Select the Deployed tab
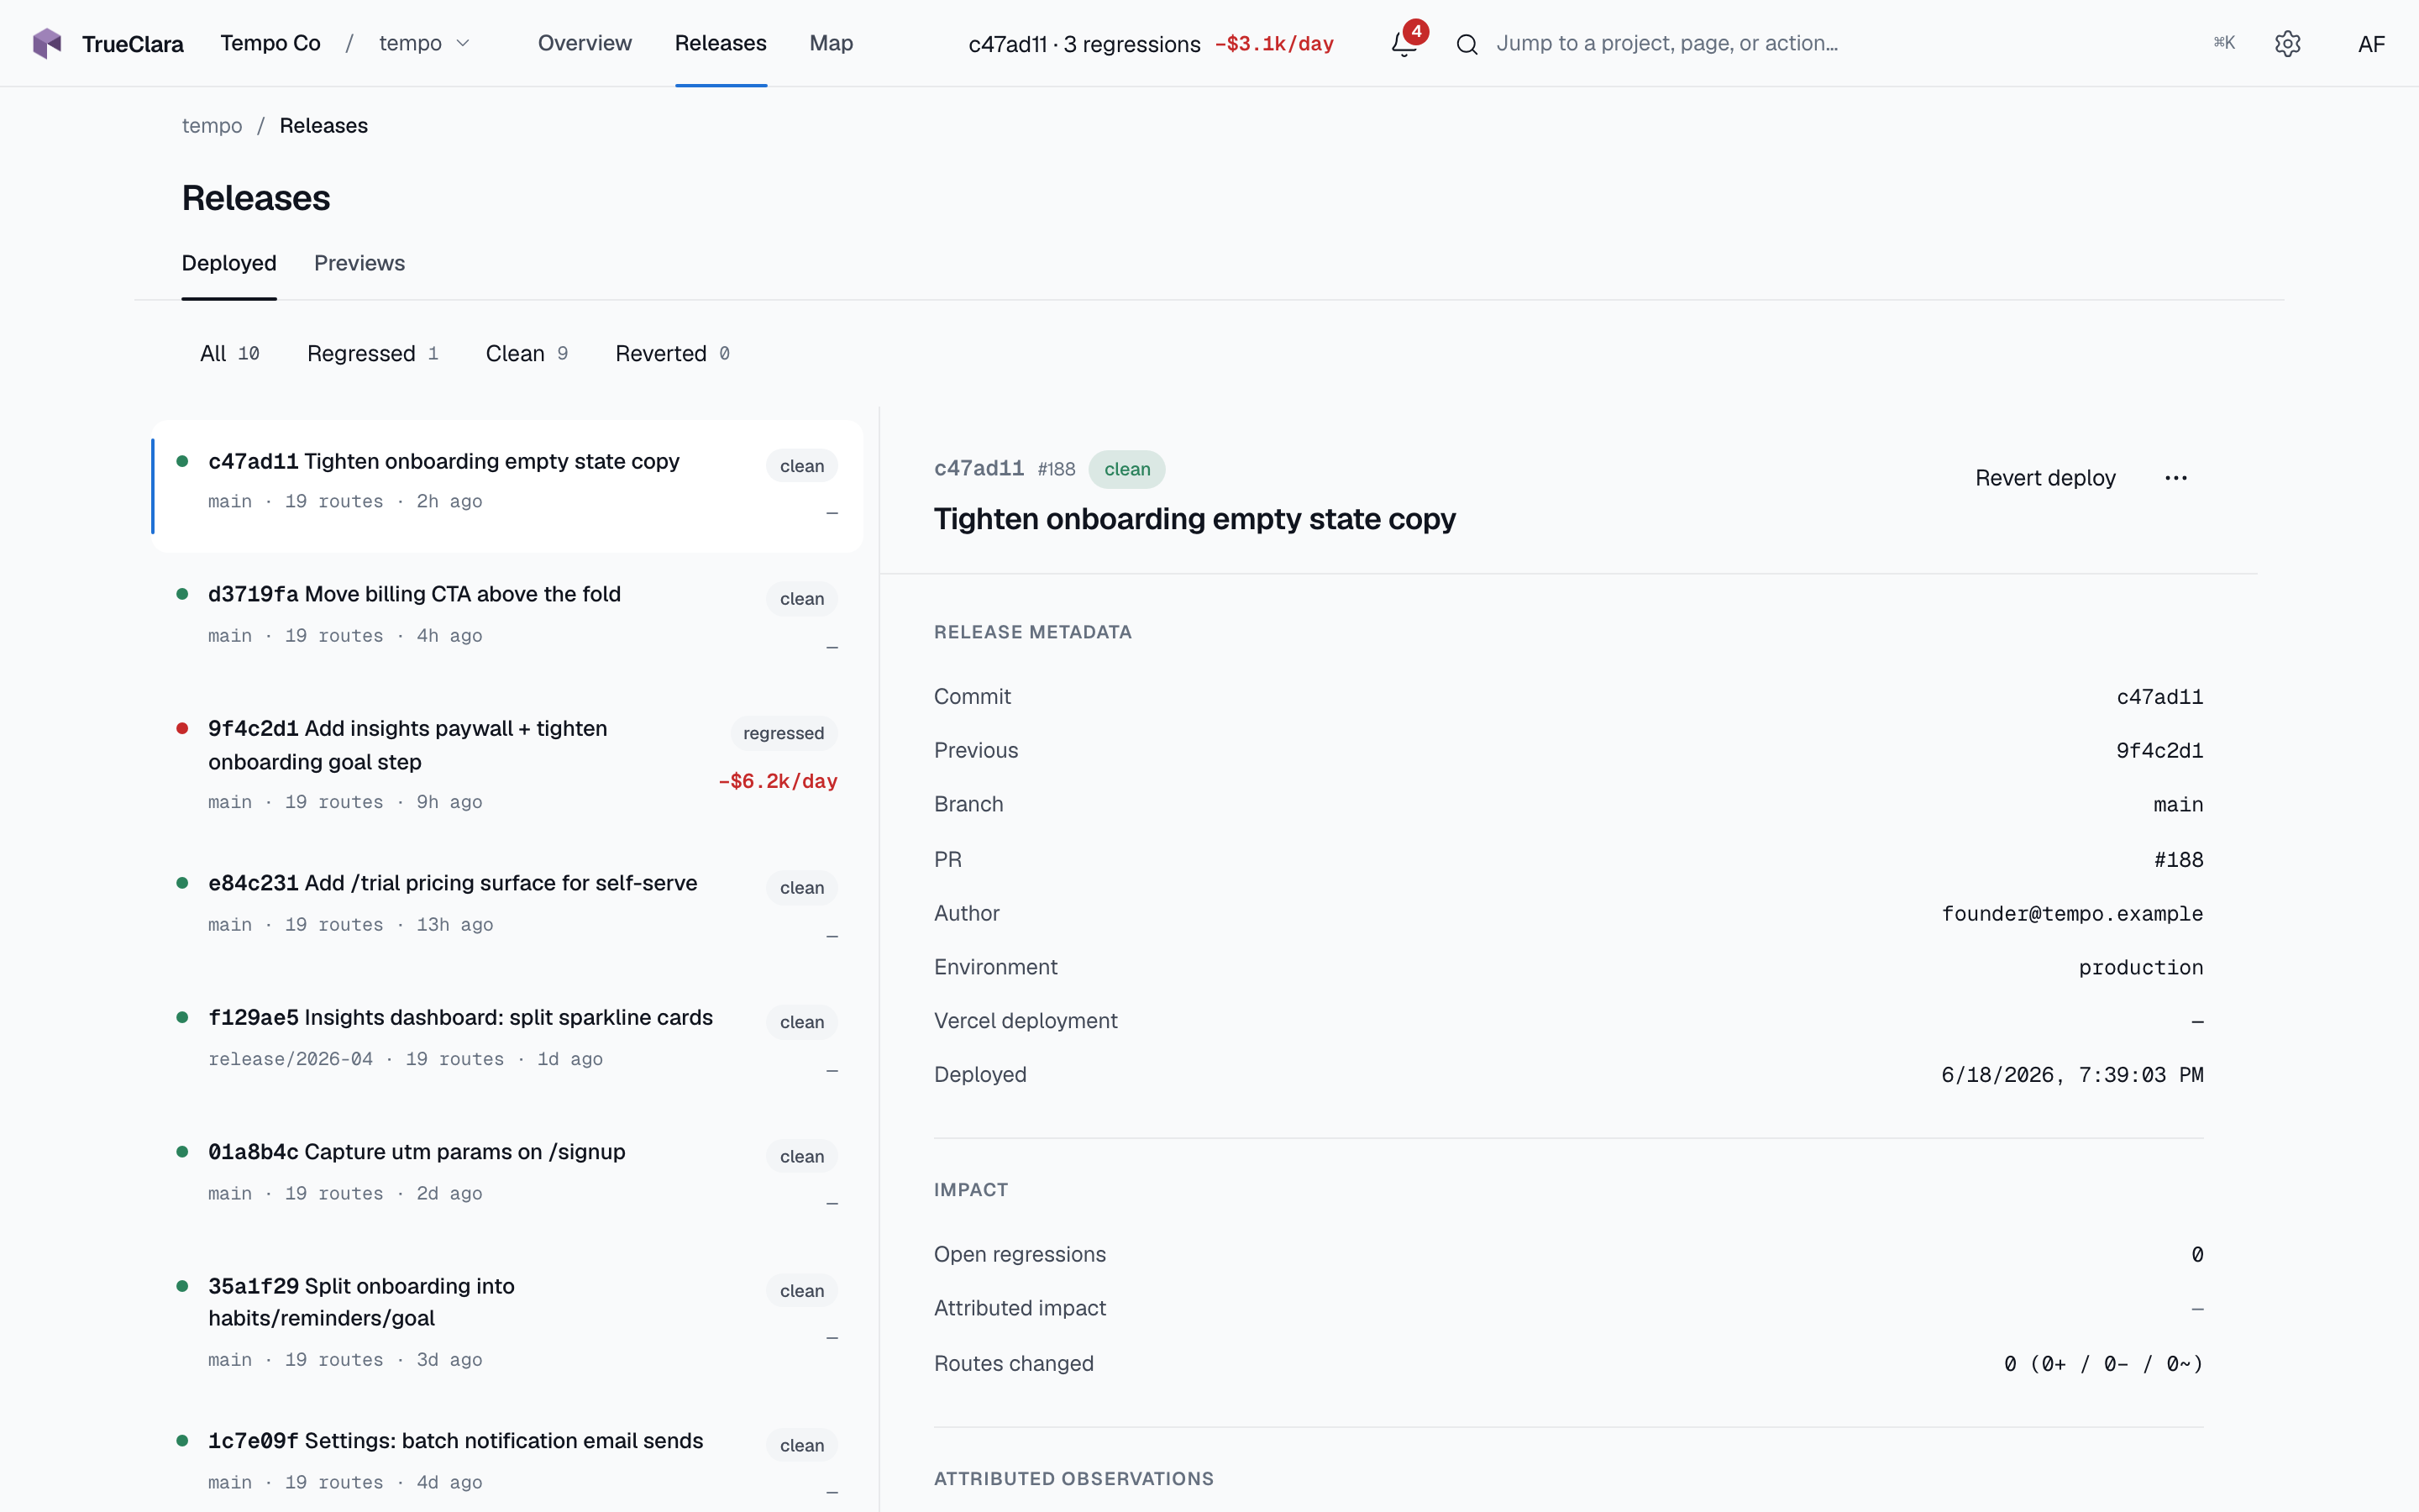 [229, 263]
